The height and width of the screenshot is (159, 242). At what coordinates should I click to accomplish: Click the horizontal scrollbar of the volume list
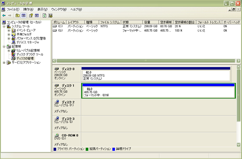point(146,61)
